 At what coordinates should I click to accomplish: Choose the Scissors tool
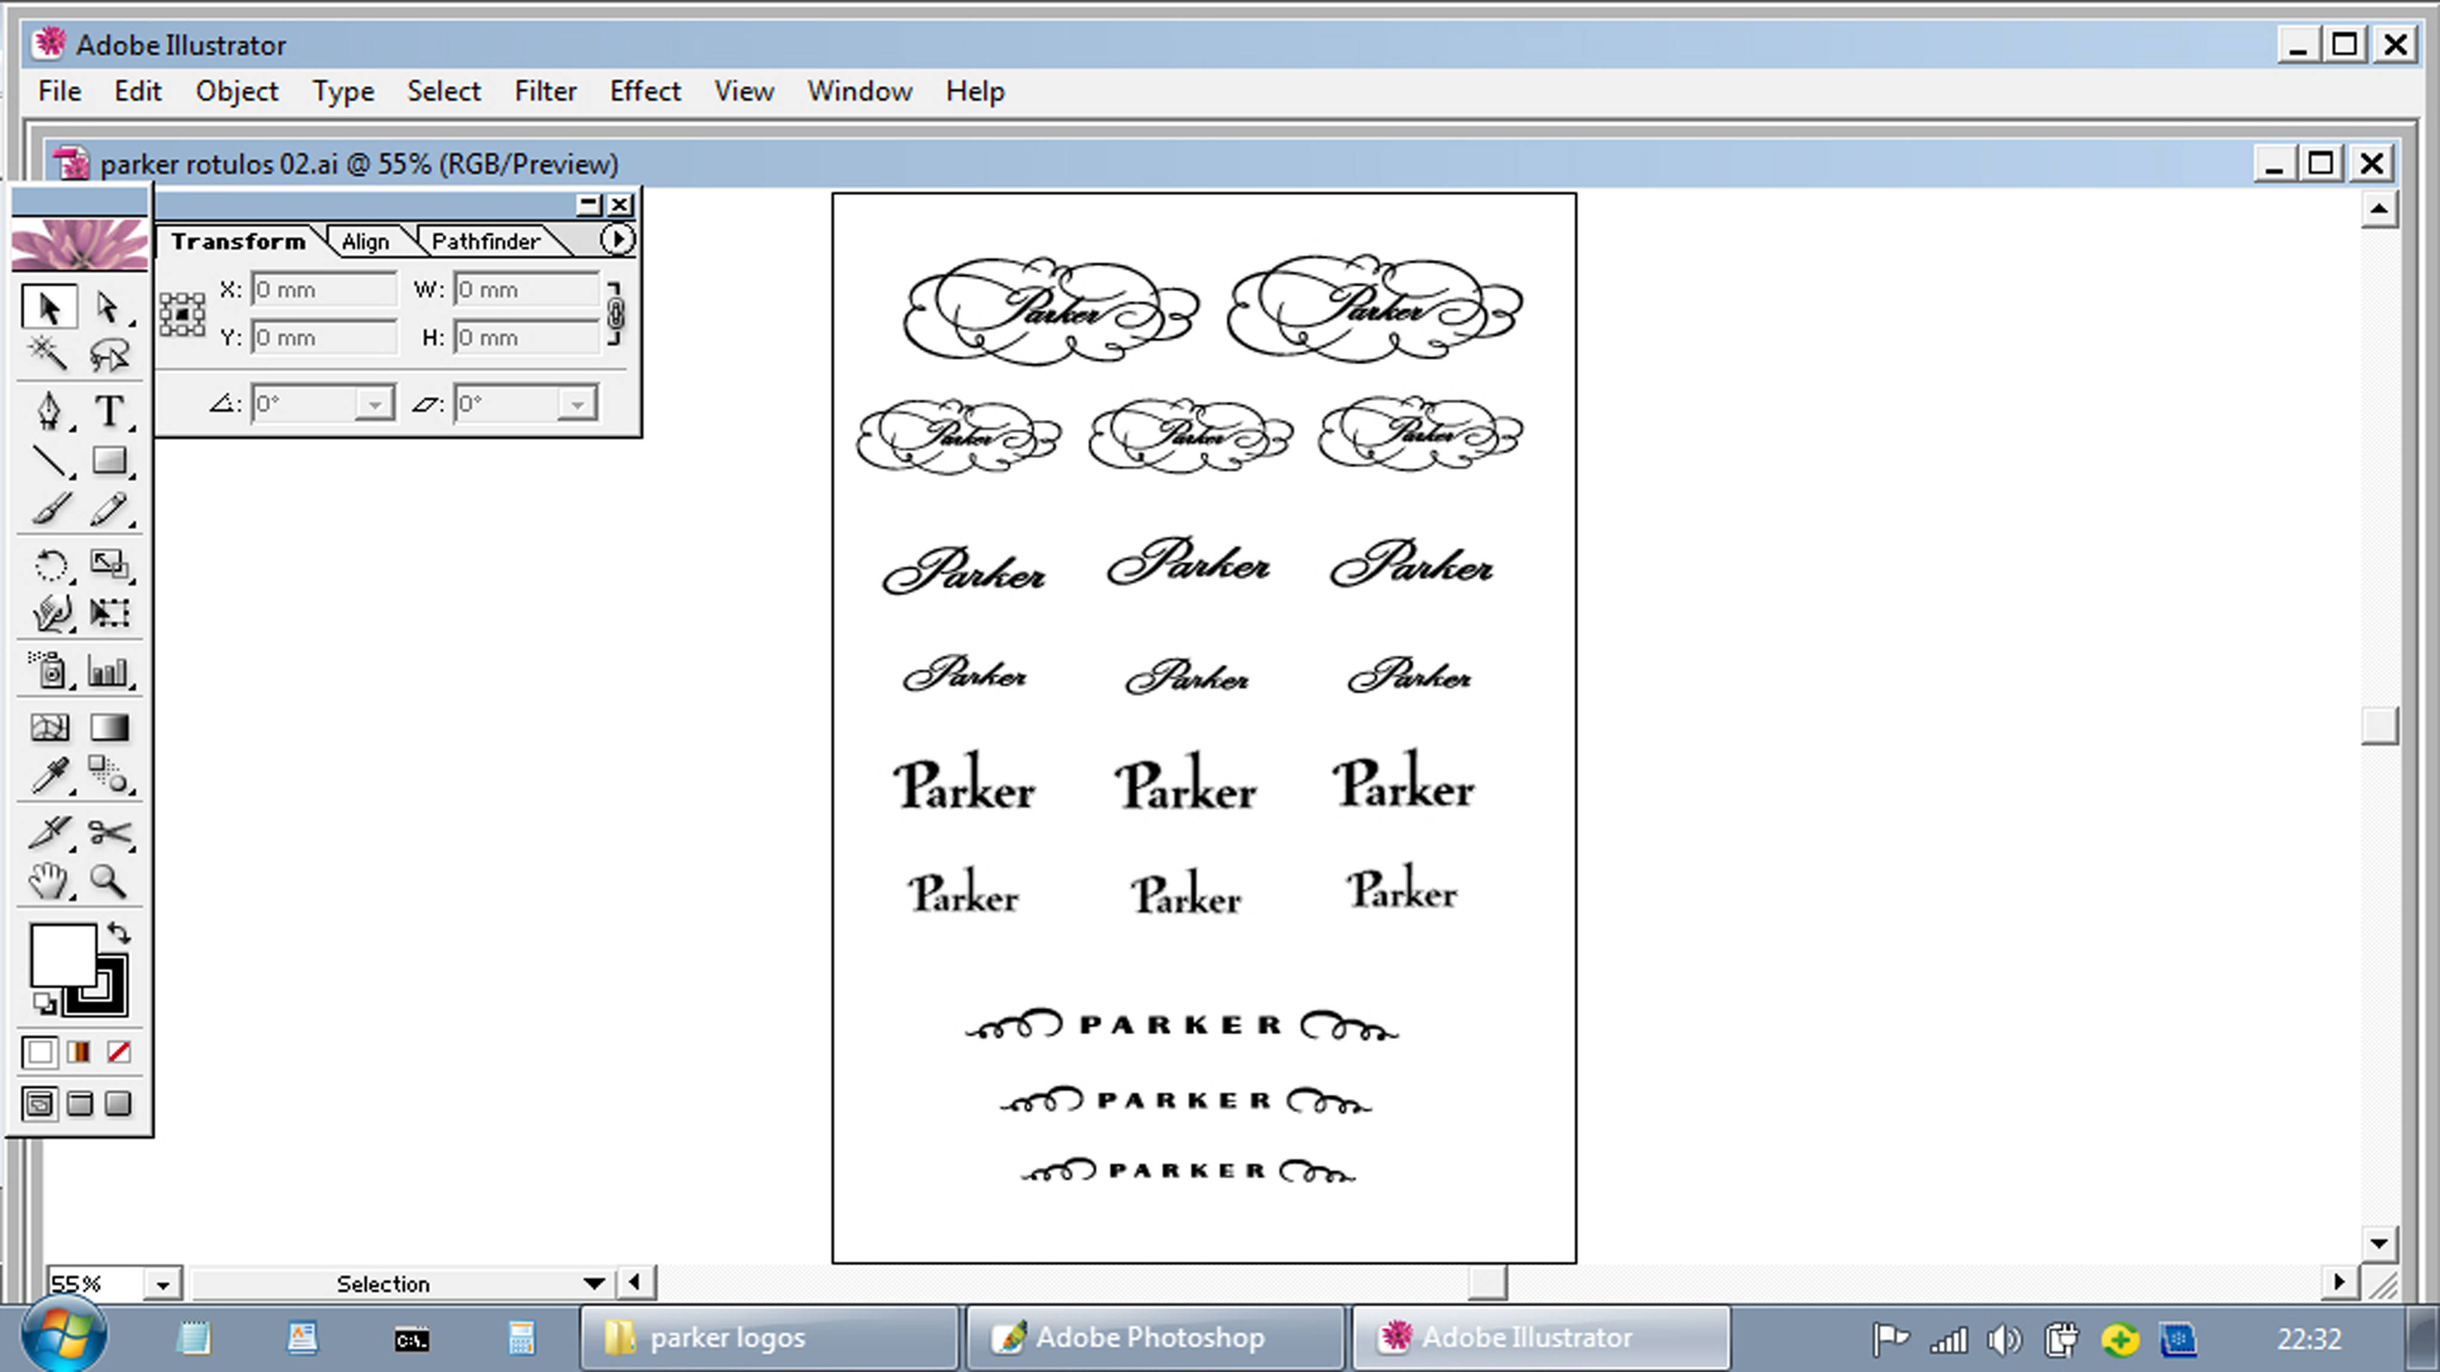(109, 832)
